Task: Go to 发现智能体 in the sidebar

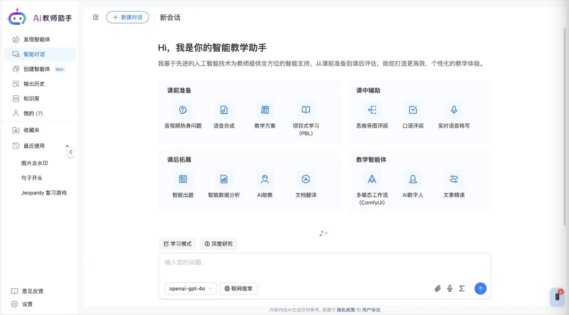Action: (37, 40)
